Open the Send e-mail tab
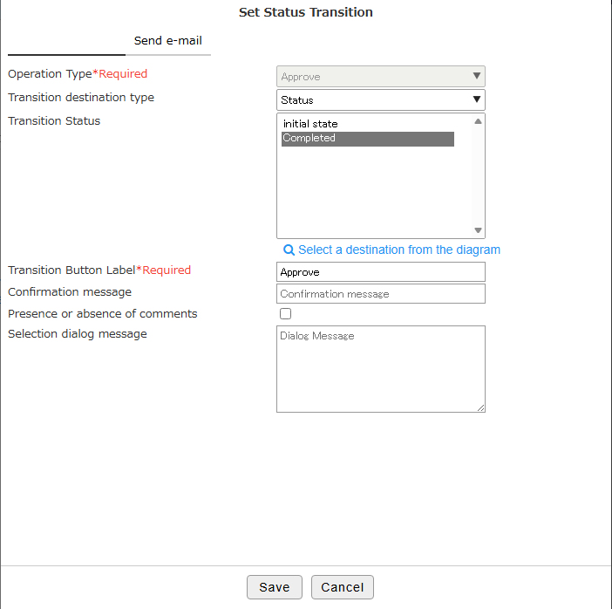 pyautogui.click(x=168, y=41)
